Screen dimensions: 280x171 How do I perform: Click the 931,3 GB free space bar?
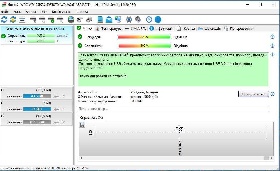pos(37,122)
